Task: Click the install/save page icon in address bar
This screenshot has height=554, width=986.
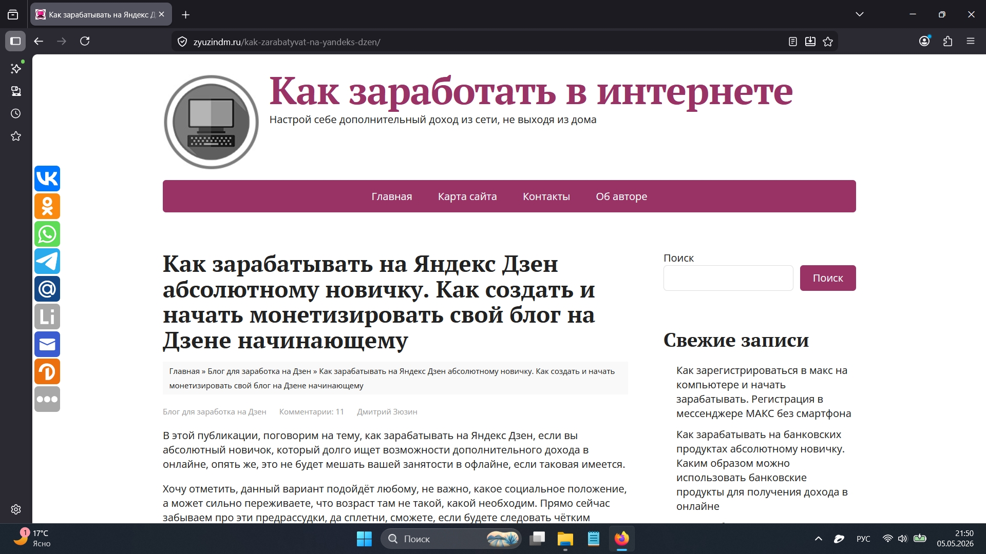Action: (x=810, y=42)
